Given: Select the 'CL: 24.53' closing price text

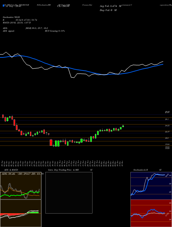Looking at the screenshot, I should coord(63,6).
